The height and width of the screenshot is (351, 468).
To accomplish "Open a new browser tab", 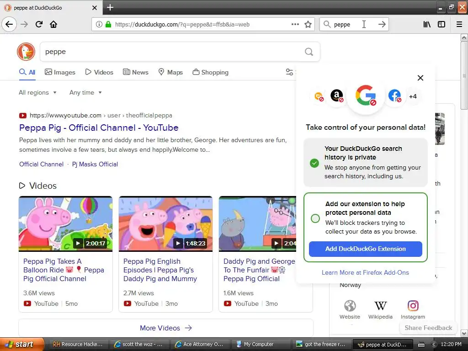I will [110, 7].
